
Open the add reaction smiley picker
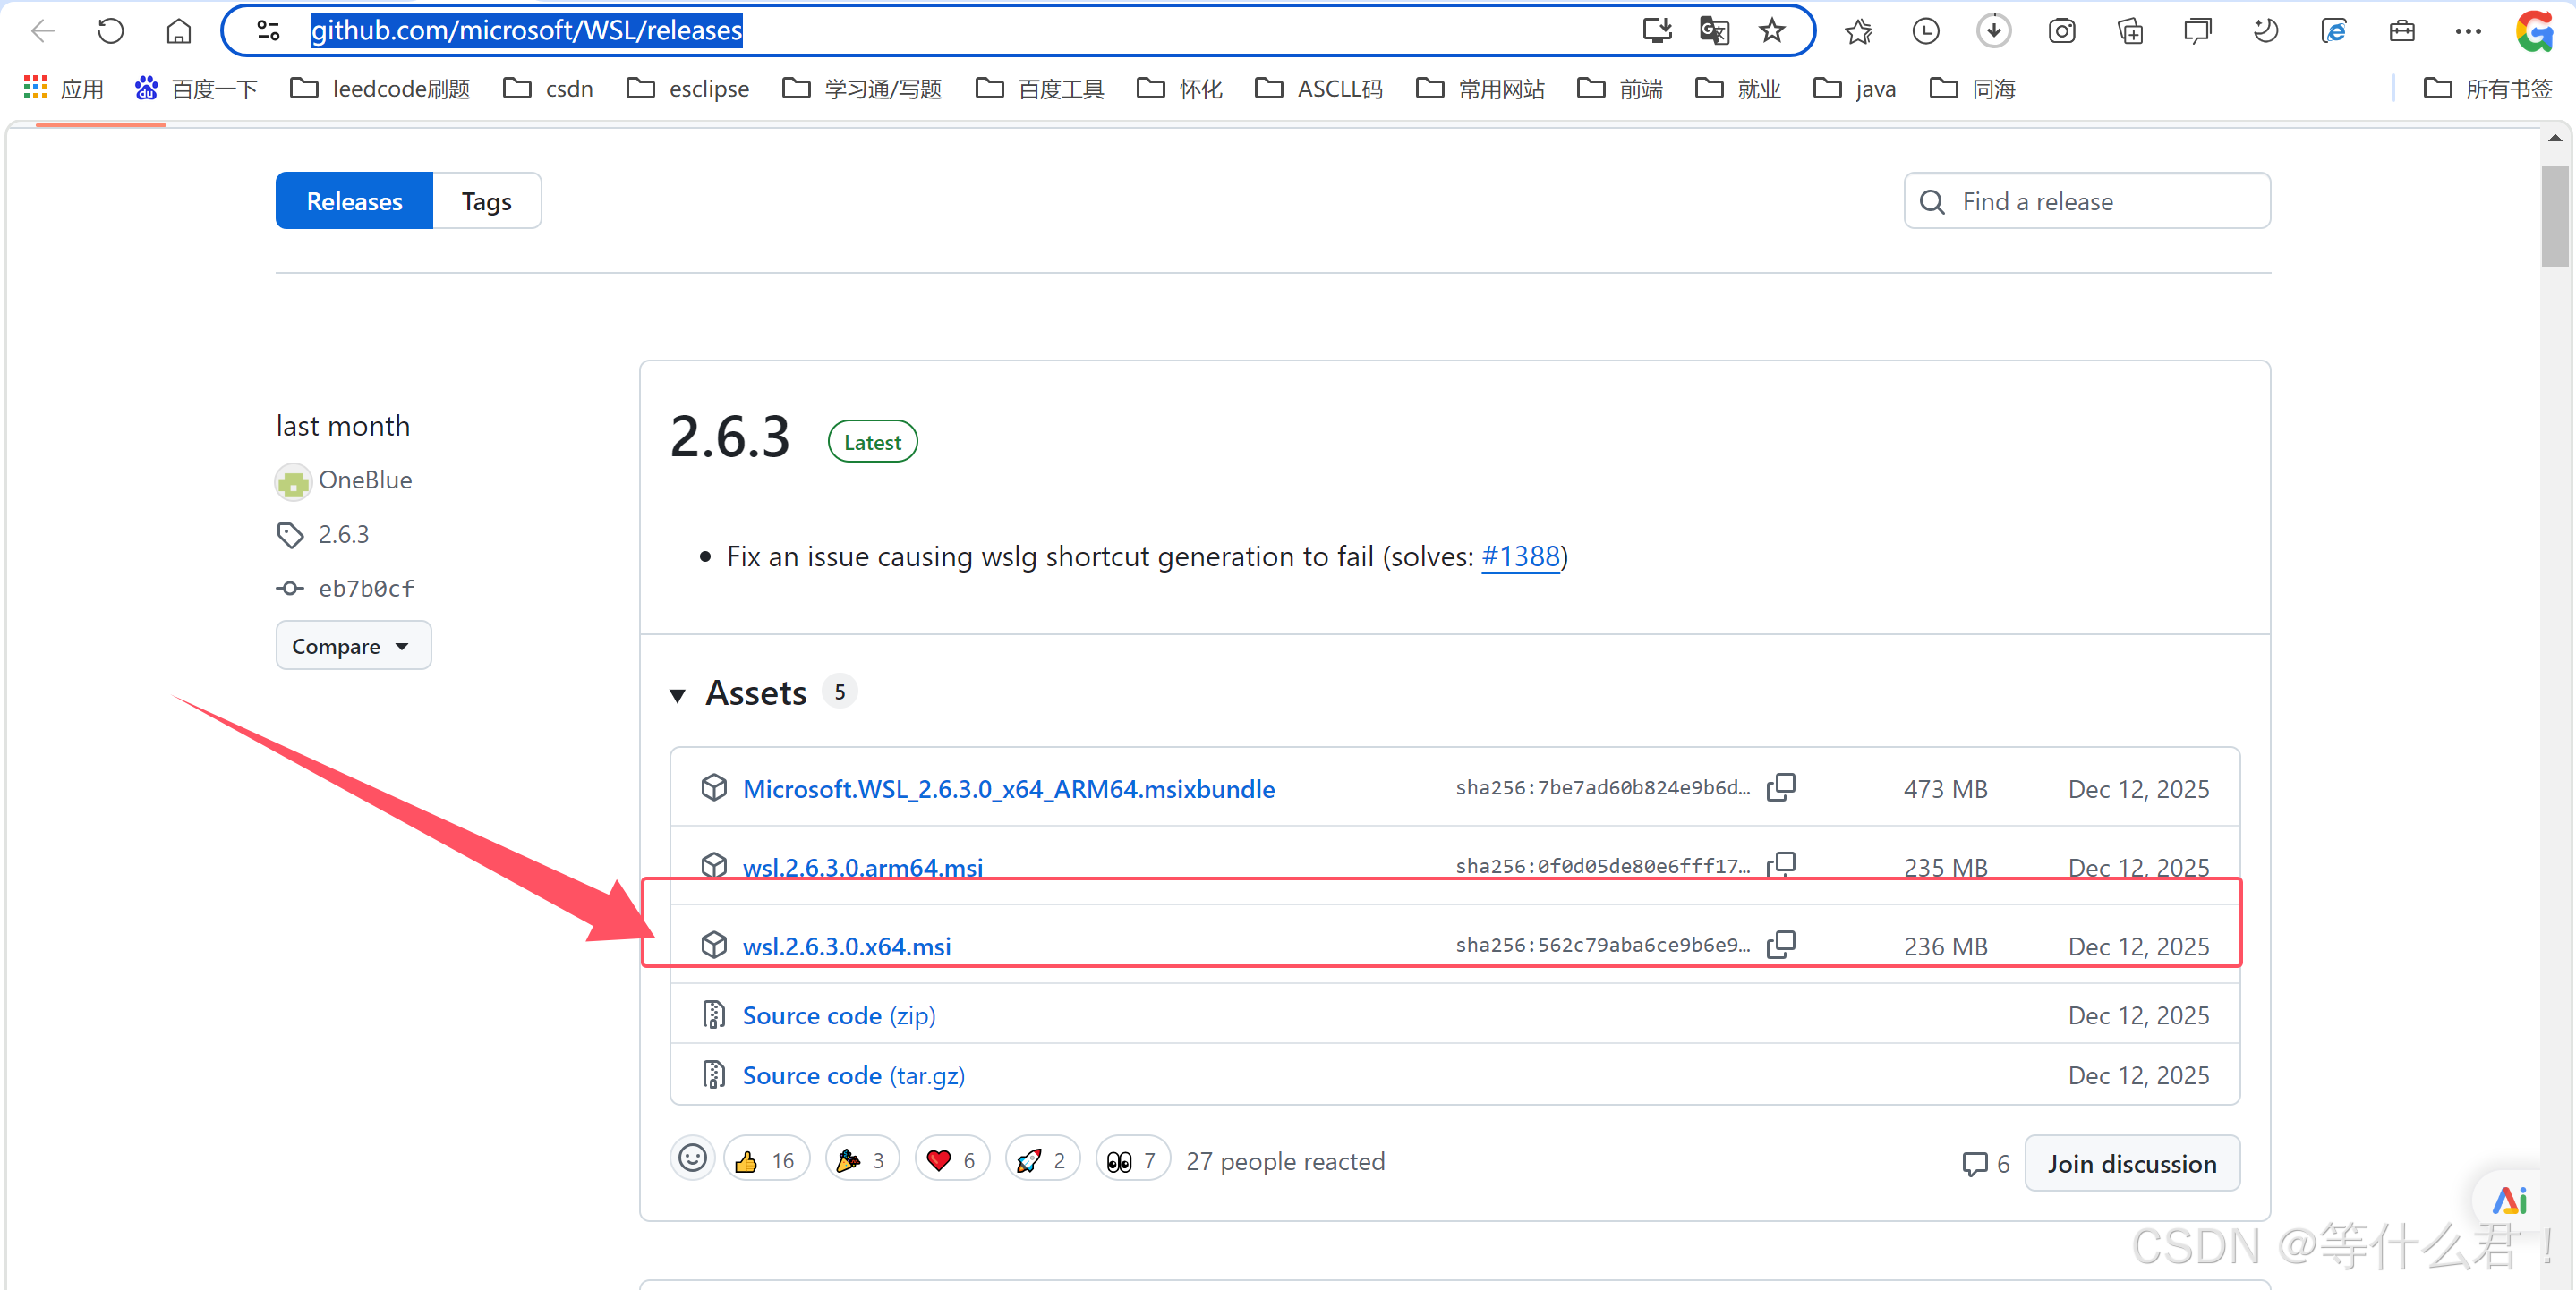692,1159
